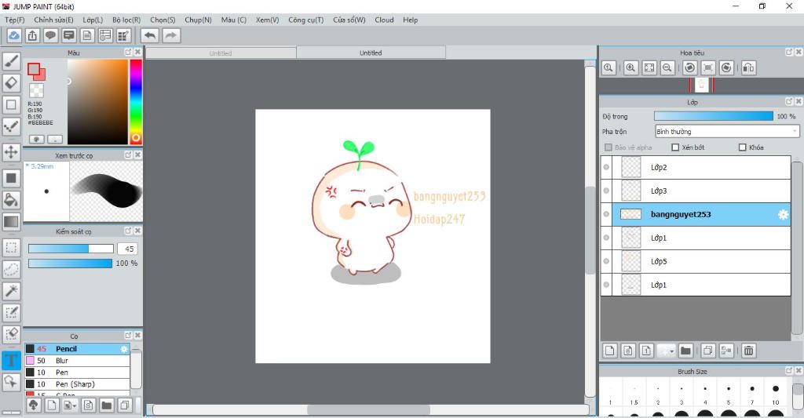Download cloud brush in Cọ panel
The image size is (804, 418).
tap(33, 405)
